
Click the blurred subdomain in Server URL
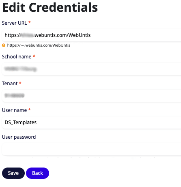(x=27, y=35)
